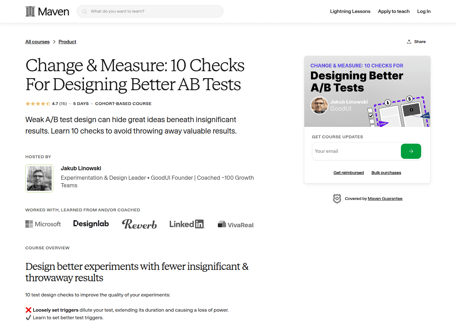
Task: Click the VivaReal logo
Action: (x=235, y=224)
